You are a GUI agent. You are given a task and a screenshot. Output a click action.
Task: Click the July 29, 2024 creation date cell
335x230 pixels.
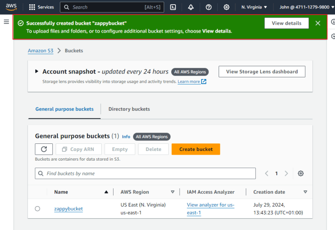pos(278,209)
